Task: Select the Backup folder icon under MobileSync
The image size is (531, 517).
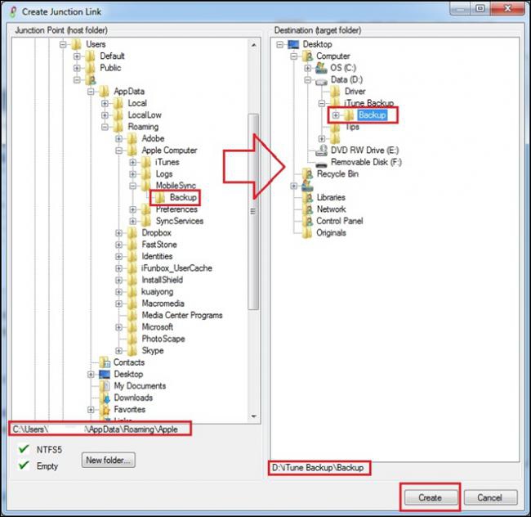Action: pyautogui.click(x=160, y=197)
